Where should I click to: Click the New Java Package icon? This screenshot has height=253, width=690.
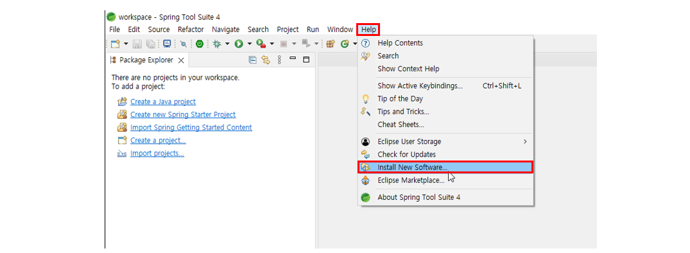[x=331, y=44]
